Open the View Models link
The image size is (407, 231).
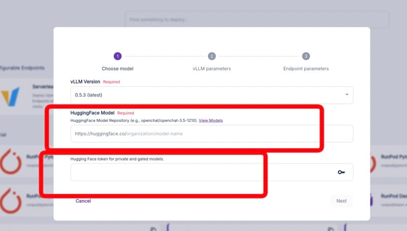point(211,120)
